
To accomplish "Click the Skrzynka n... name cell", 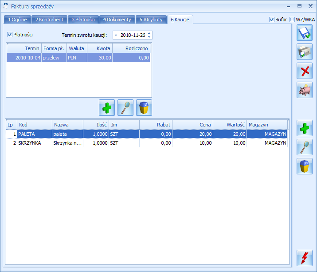I will pyautogui.click(x=67, y=143).
